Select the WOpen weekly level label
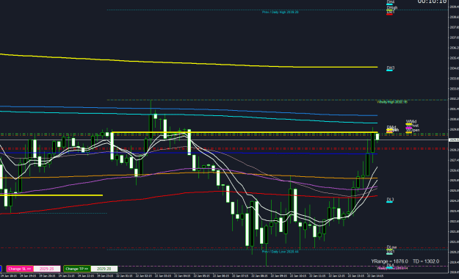The width and height of the screenshot is (459, 279). tap(413, 130)
